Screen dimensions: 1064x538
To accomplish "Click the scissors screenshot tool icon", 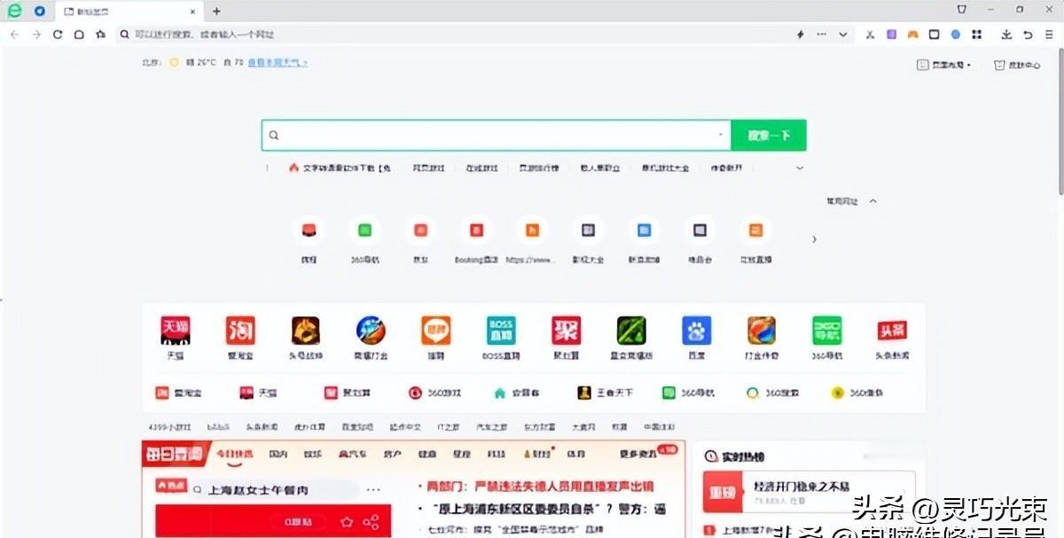I will [x=870, y=35].
